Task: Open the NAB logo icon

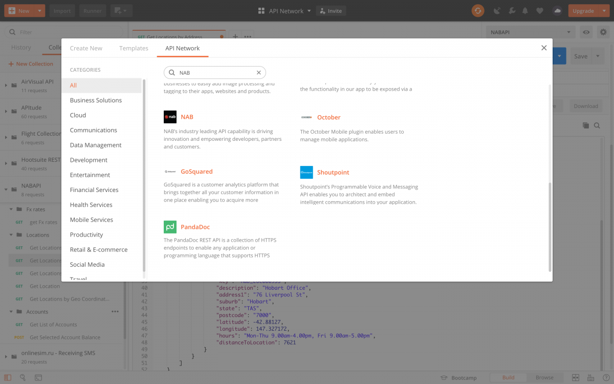Action: 170,117
